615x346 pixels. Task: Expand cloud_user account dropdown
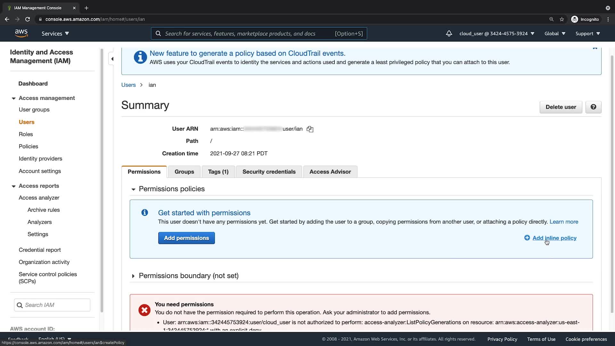click(496, 33)
